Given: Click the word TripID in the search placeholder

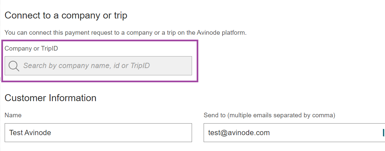Looking at the screenshot, I should [140, 66].
